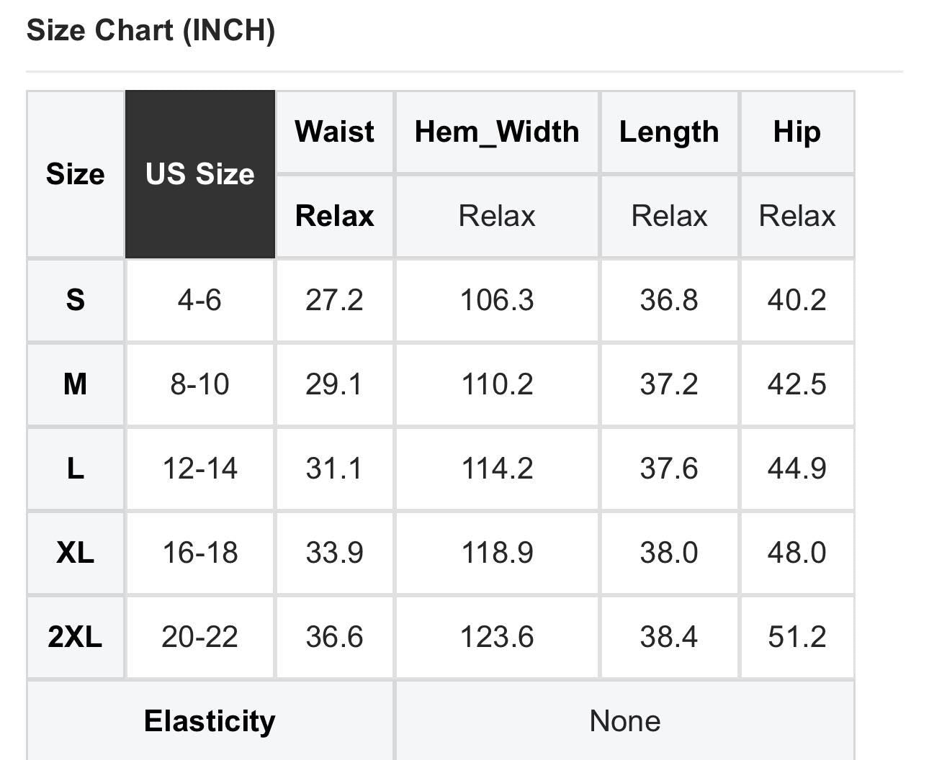
Task: Select the Length column header
Action: 669,132
